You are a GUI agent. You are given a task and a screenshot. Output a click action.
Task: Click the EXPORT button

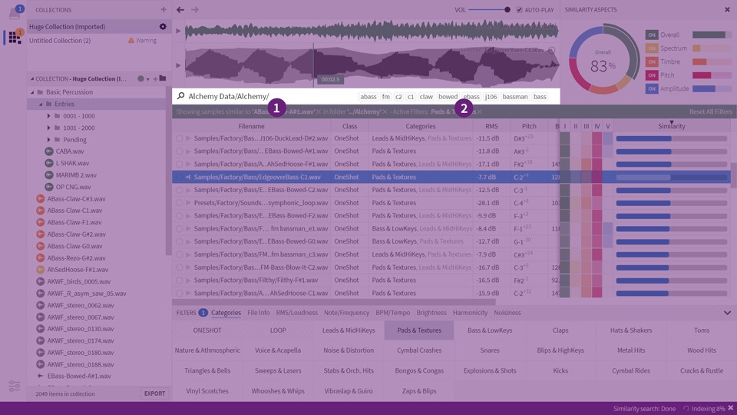tap(154, 393)
